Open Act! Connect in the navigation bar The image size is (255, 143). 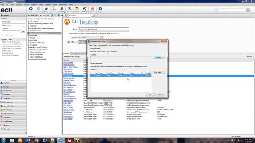[x=13, y=114]
